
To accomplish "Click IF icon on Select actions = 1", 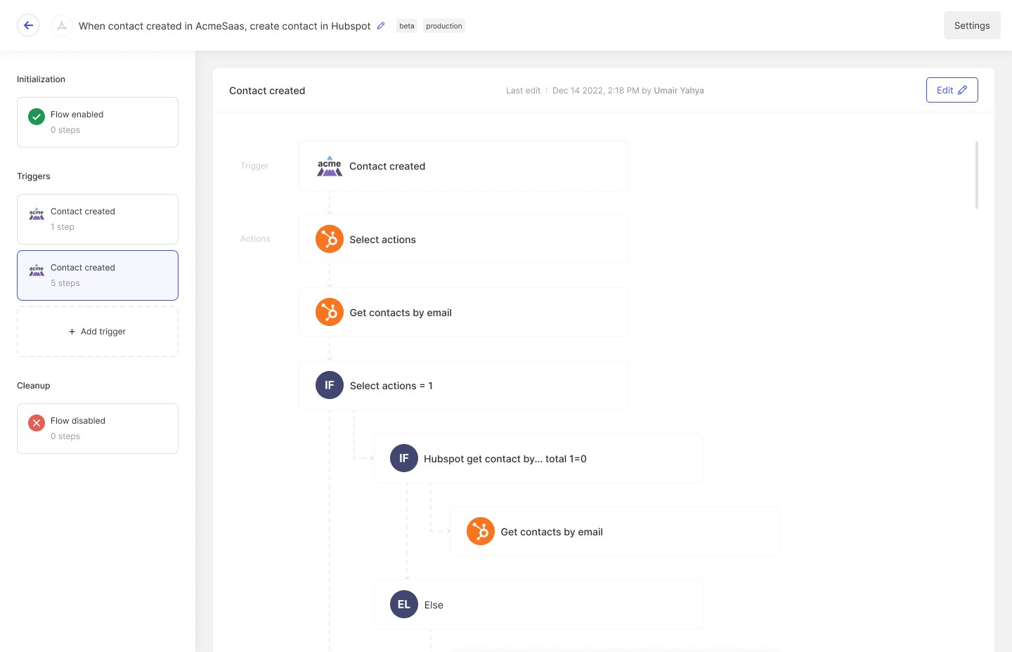I will (x=330, y=385).
